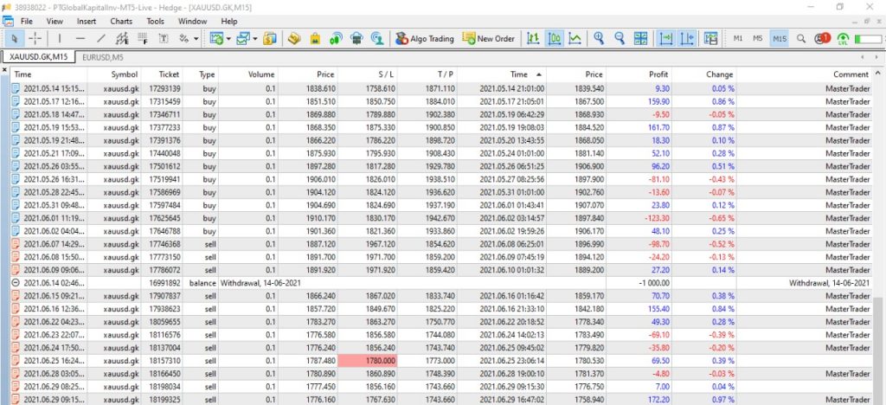This screenshot has width=886, height=405.
Task: Open the Insert menu
Action: (87, 20)
